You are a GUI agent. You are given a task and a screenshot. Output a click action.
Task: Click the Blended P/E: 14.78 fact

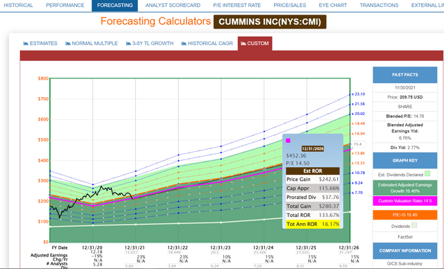click(x=405, y=116)
